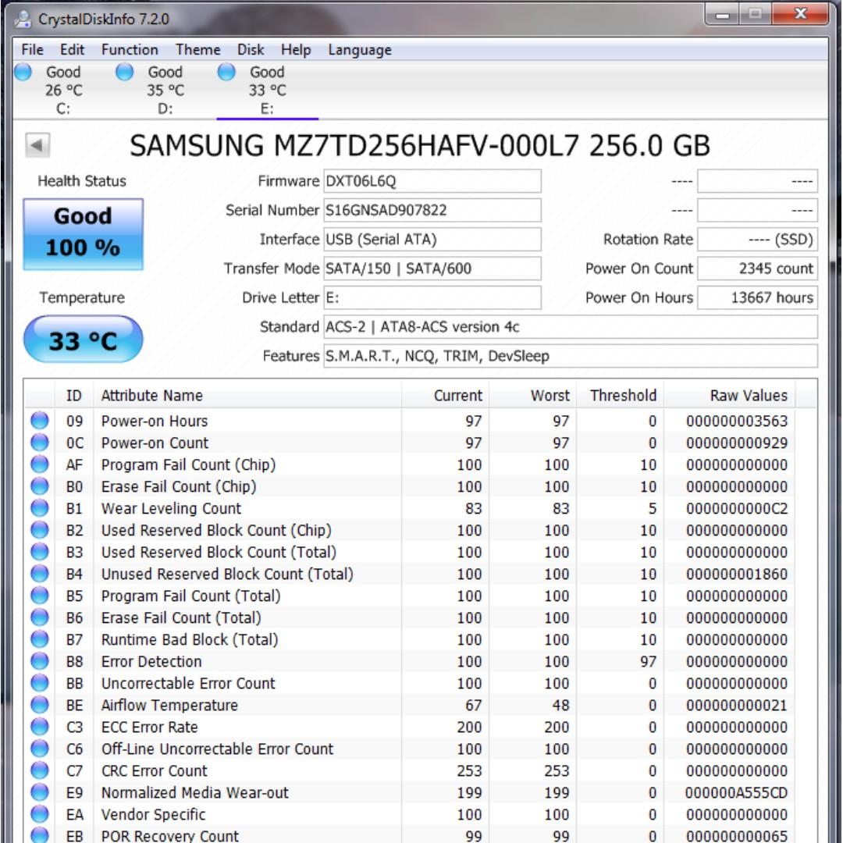Click status orb for Wear Leveling Count
Image resolution: width=843 pixels, height=843 pixels.
(40, 509)
